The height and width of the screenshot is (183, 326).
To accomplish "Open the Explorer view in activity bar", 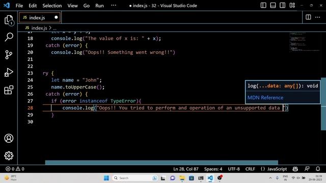I will click(x=9, y=20).
